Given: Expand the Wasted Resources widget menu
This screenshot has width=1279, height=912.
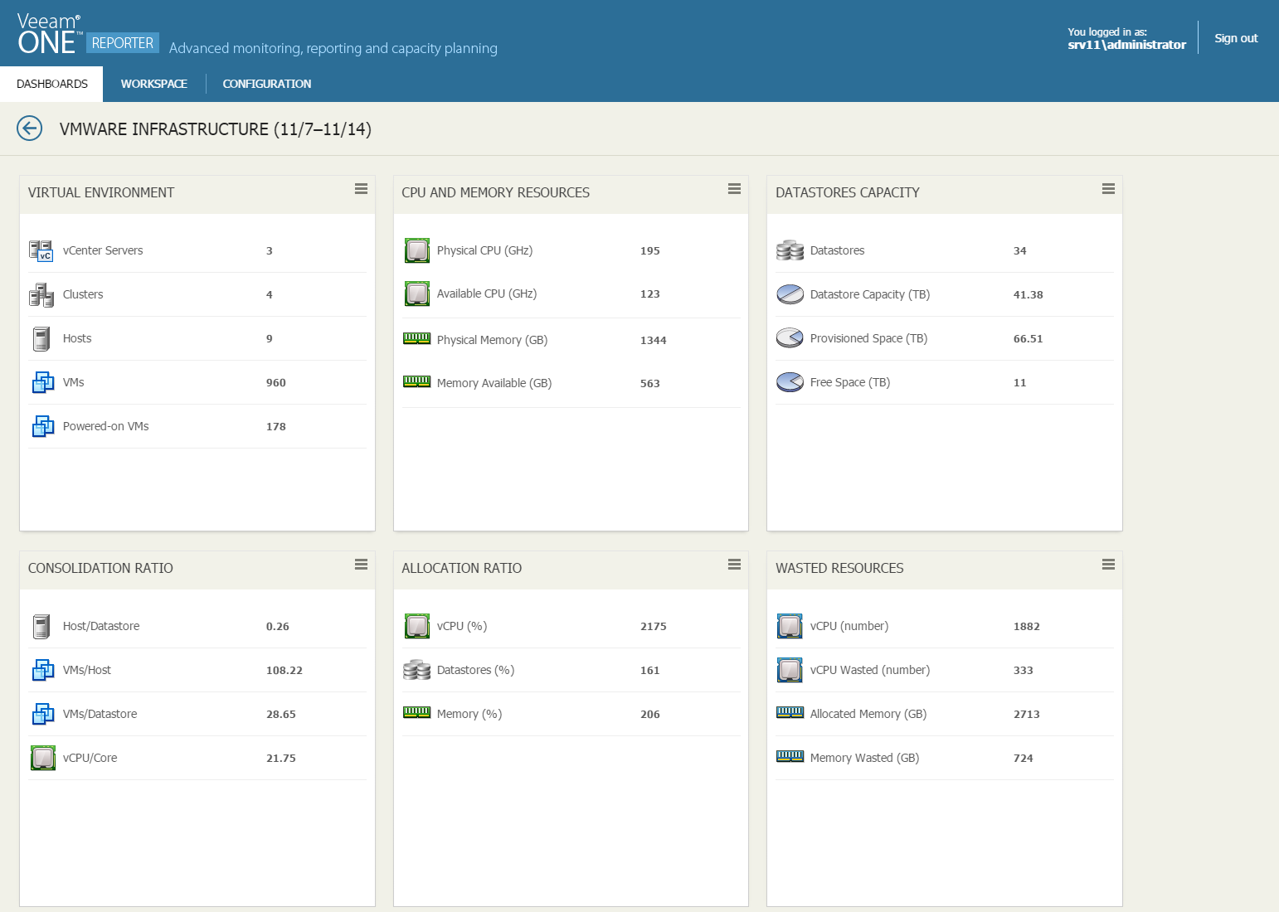Looking at the screenshot, I should pos(1108,565).
